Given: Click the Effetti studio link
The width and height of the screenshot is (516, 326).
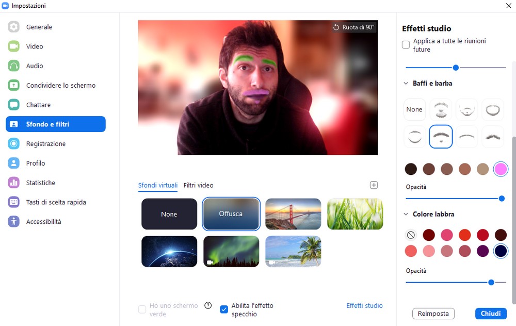Looking at the screenshot, I should coord(364,305).
